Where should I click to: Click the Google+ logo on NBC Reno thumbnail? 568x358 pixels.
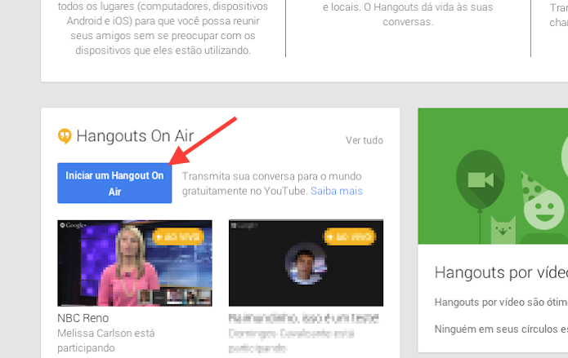point(74,225)
